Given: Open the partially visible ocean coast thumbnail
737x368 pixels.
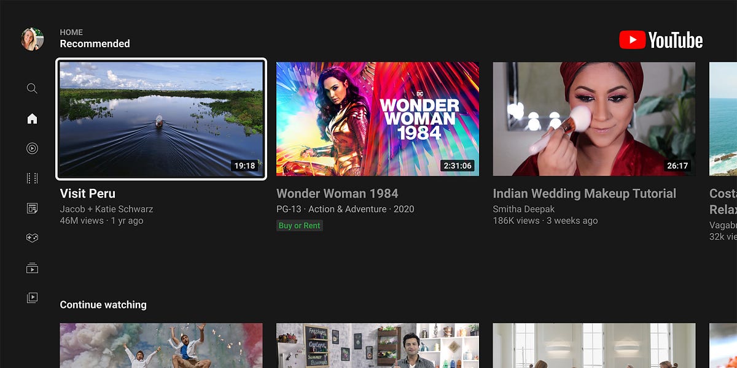Looking at the screenshot, I should pos(723,119).
